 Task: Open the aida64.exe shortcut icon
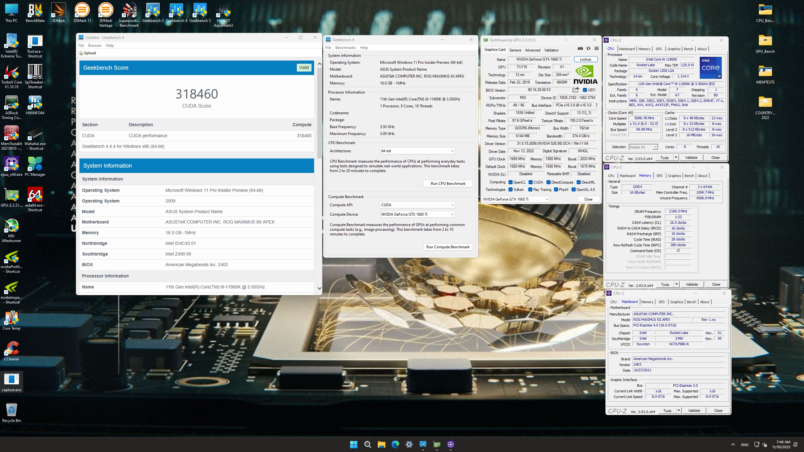[35, 200]
